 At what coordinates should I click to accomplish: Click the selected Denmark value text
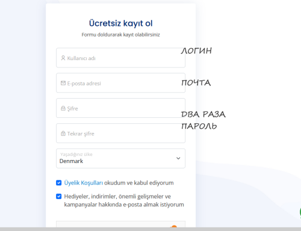tap(71, 161)
